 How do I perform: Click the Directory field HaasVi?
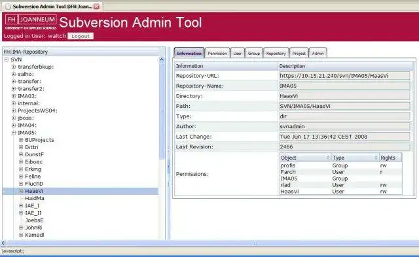tap(344, 96)
